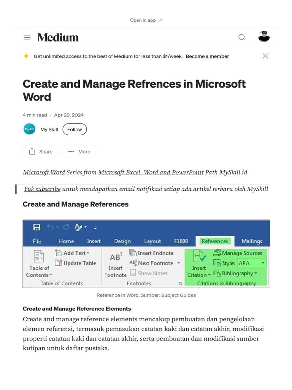292x390 pixels.
Task: Click the '4 min read' text
Action: pos(35,115)
